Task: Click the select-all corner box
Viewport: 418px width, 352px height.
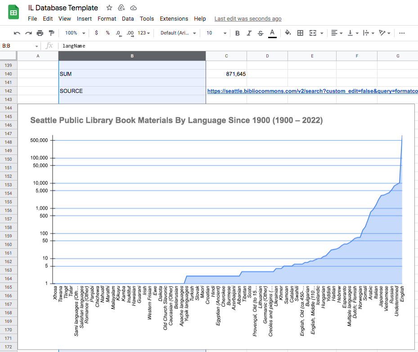Action: point(8,56)
